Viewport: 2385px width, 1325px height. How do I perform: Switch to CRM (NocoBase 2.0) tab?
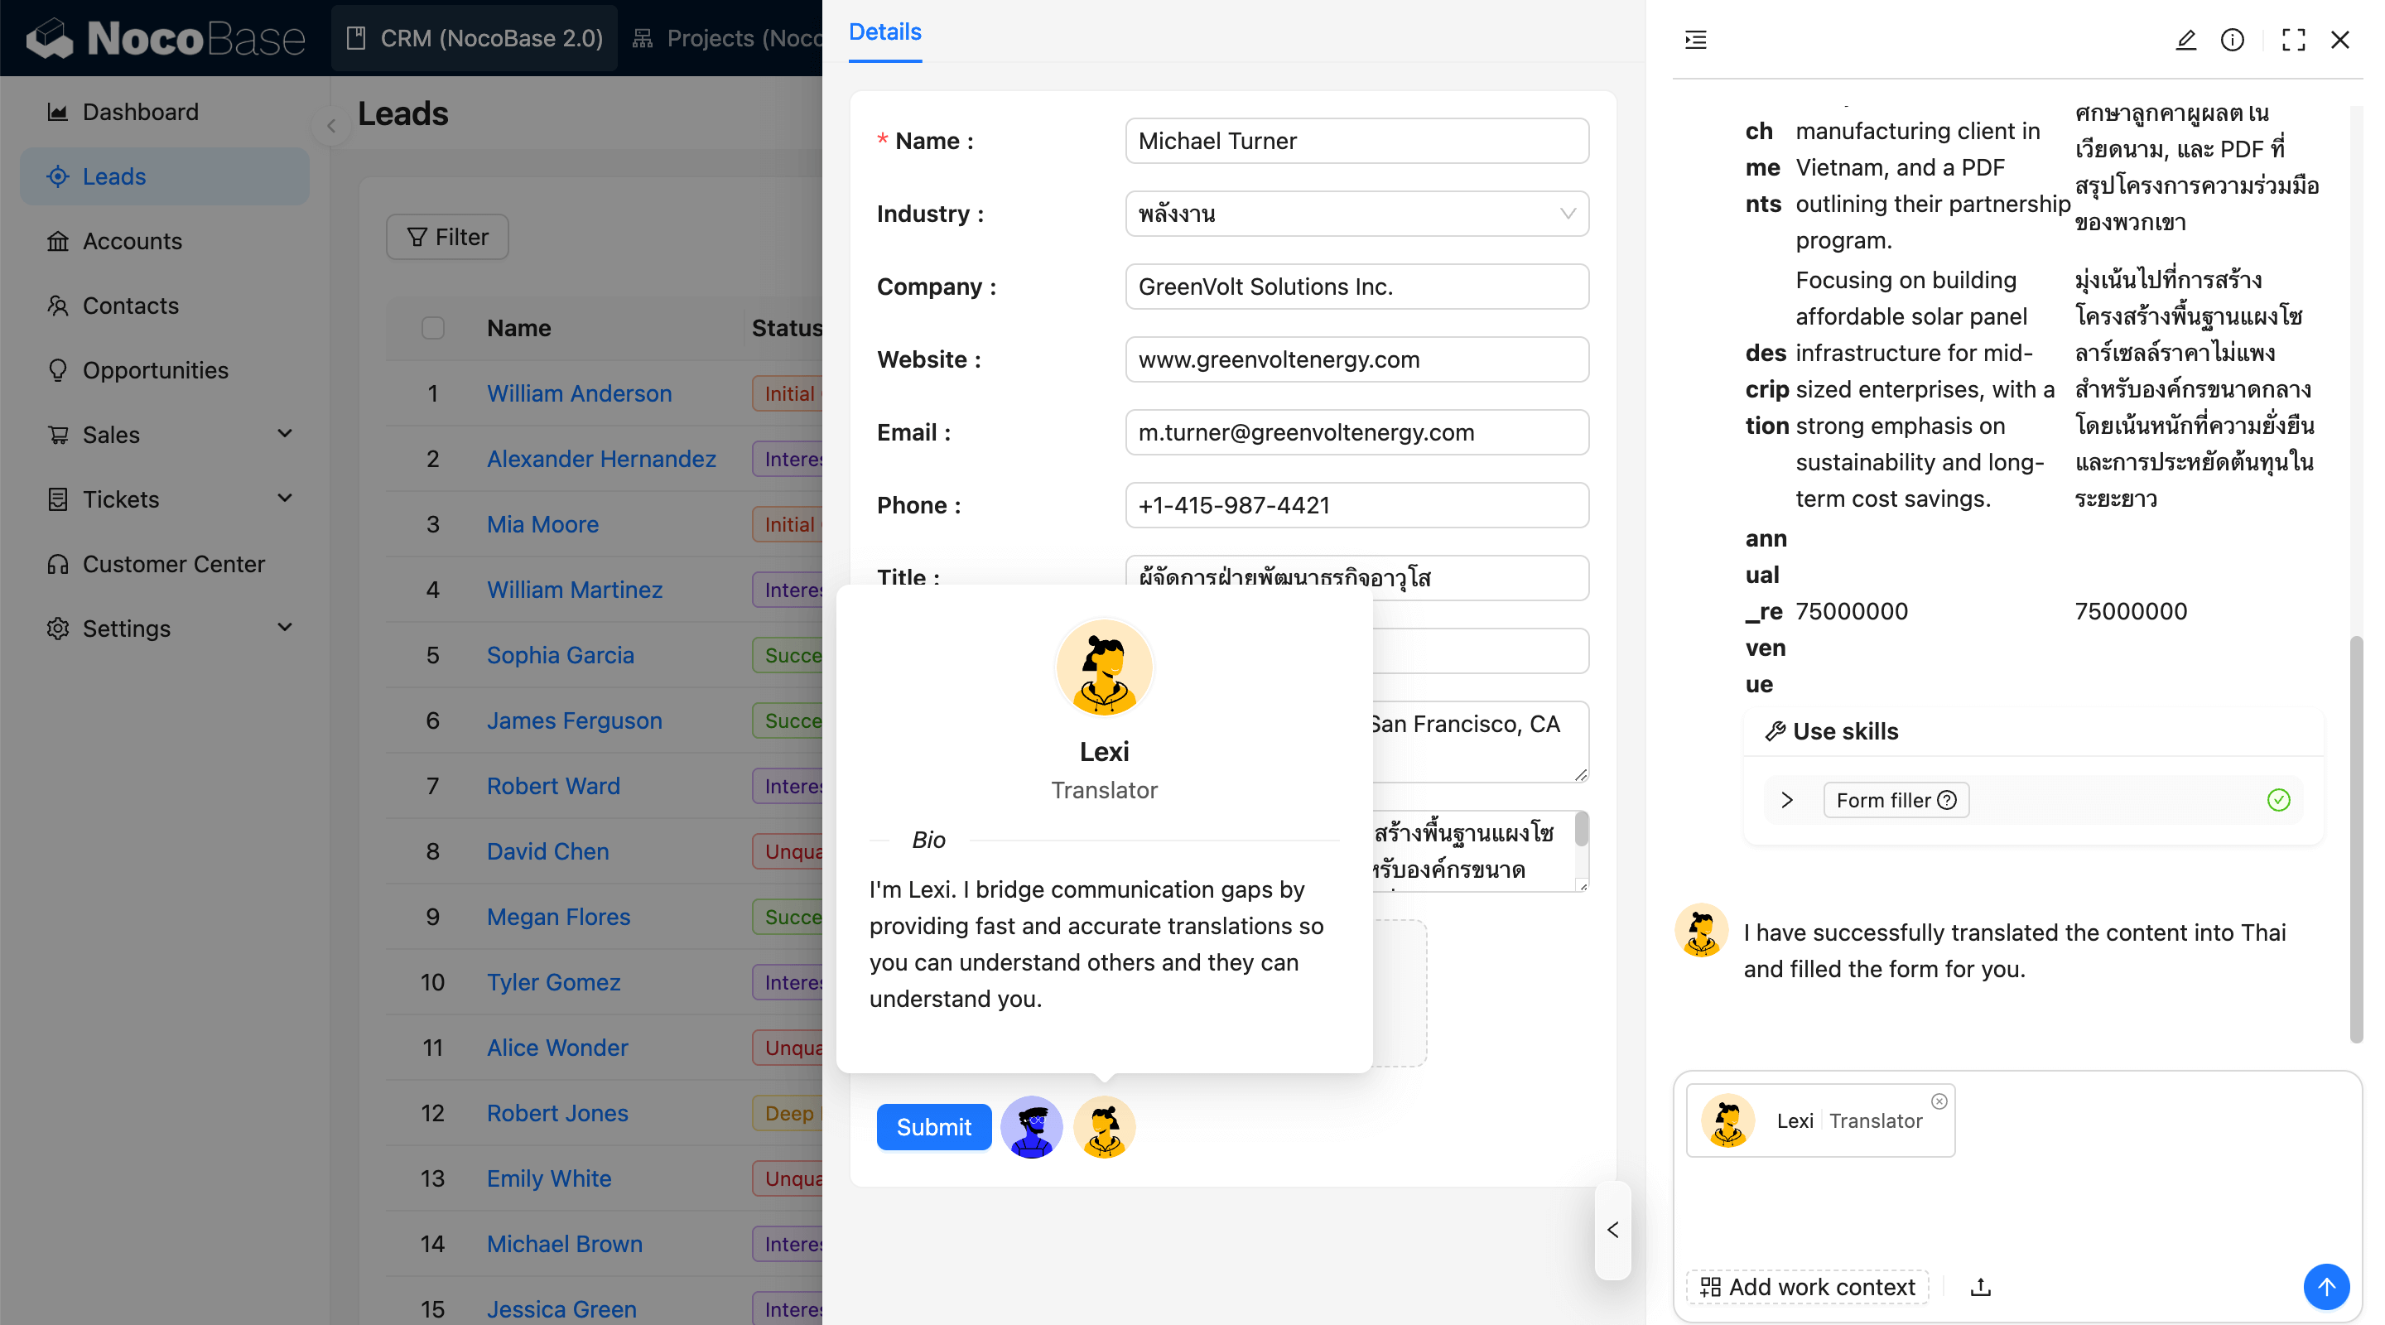(475, 38)
